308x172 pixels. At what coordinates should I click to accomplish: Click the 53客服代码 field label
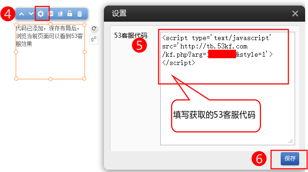(131, 36)
